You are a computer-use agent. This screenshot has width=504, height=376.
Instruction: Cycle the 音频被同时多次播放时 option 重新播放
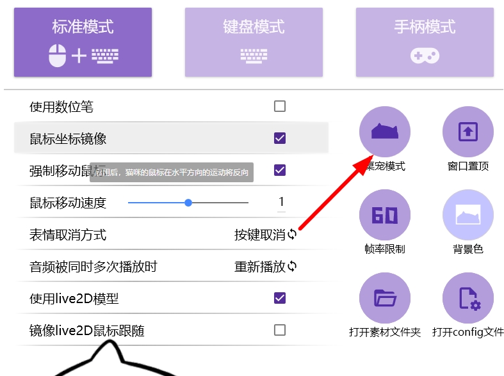tap(265, 267)
